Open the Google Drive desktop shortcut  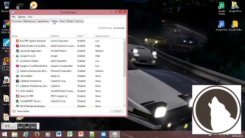point(235,7)
